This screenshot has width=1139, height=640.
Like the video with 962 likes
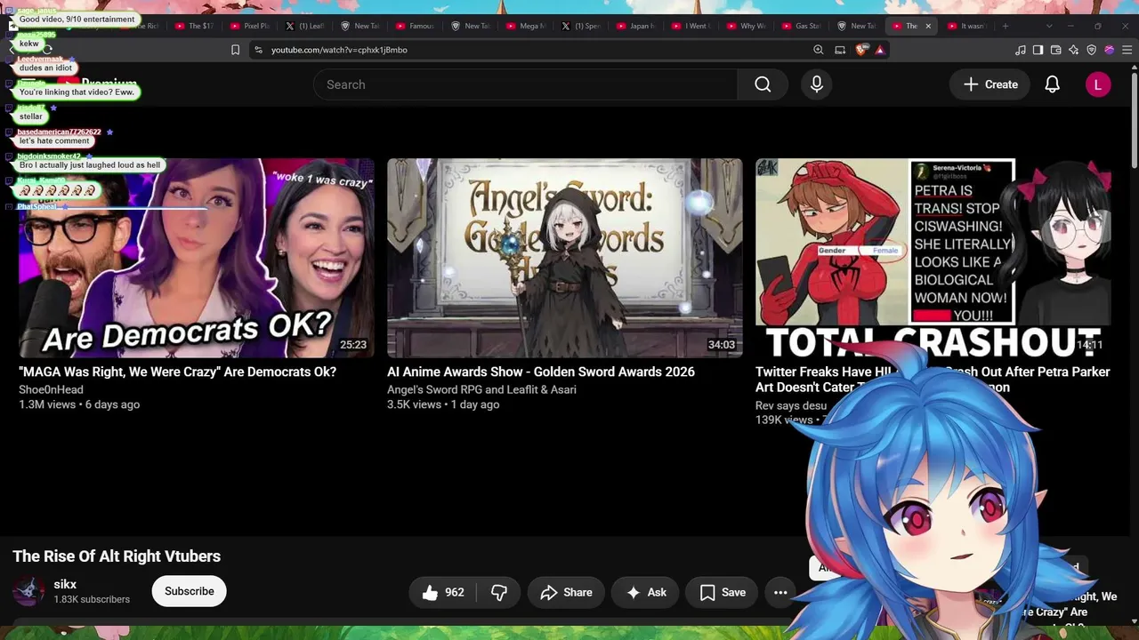443,592
